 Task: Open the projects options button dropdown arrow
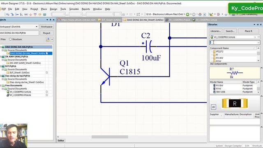(x=52, y=39)
